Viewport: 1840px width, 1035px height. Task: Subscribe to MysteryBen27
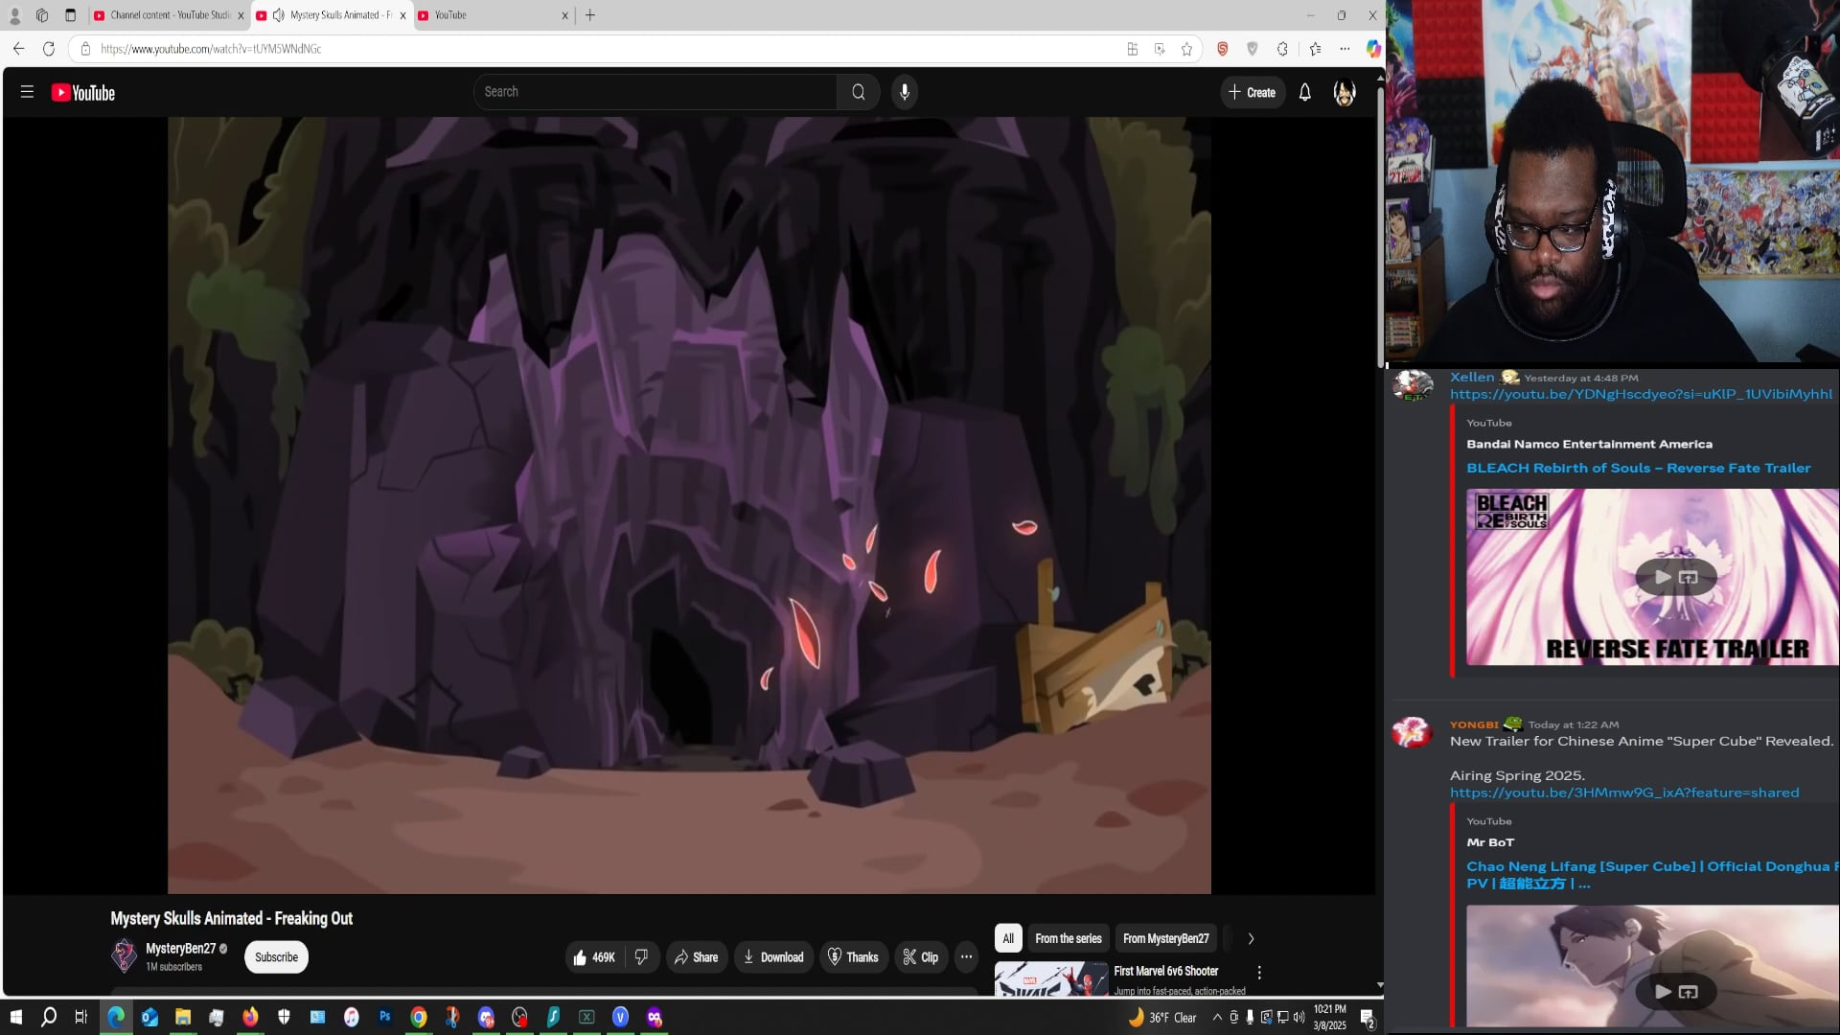(x=276, y=957)
